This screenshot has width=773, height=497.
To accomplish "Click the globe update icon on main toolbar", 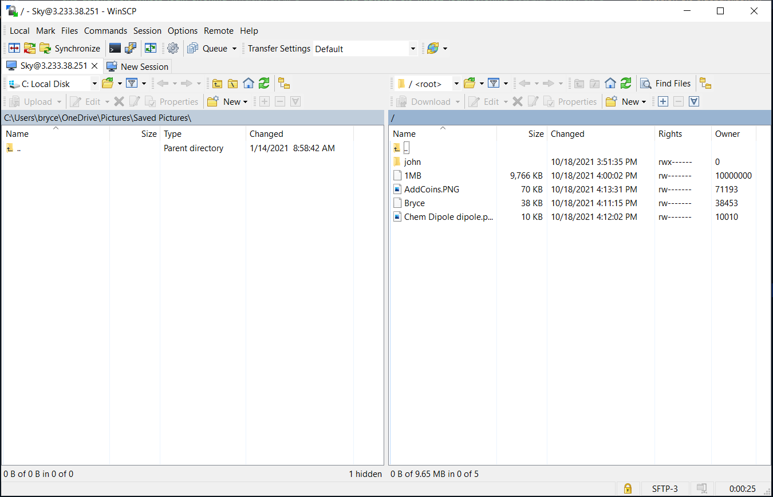I will click(433, 49).
